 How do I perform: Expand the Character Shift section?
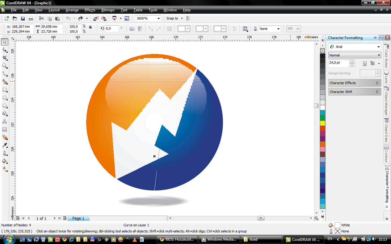point(355,92)
